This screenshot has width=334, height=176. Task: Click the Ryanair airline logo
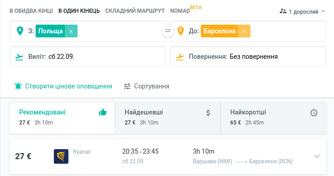point(61,156)
